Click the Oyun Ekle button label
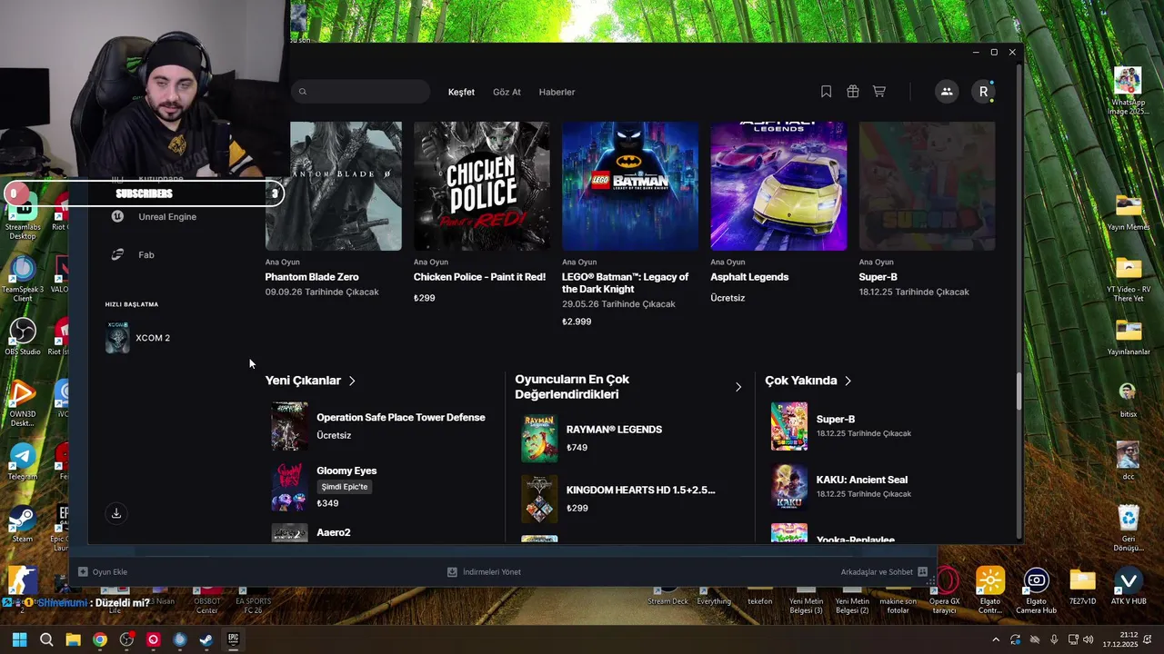The image size is (1164, 654). [x=110, y=572]
